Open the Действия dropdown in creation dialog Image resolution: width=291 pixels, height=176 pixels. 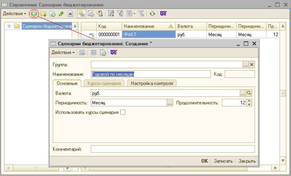pos(63,53)
